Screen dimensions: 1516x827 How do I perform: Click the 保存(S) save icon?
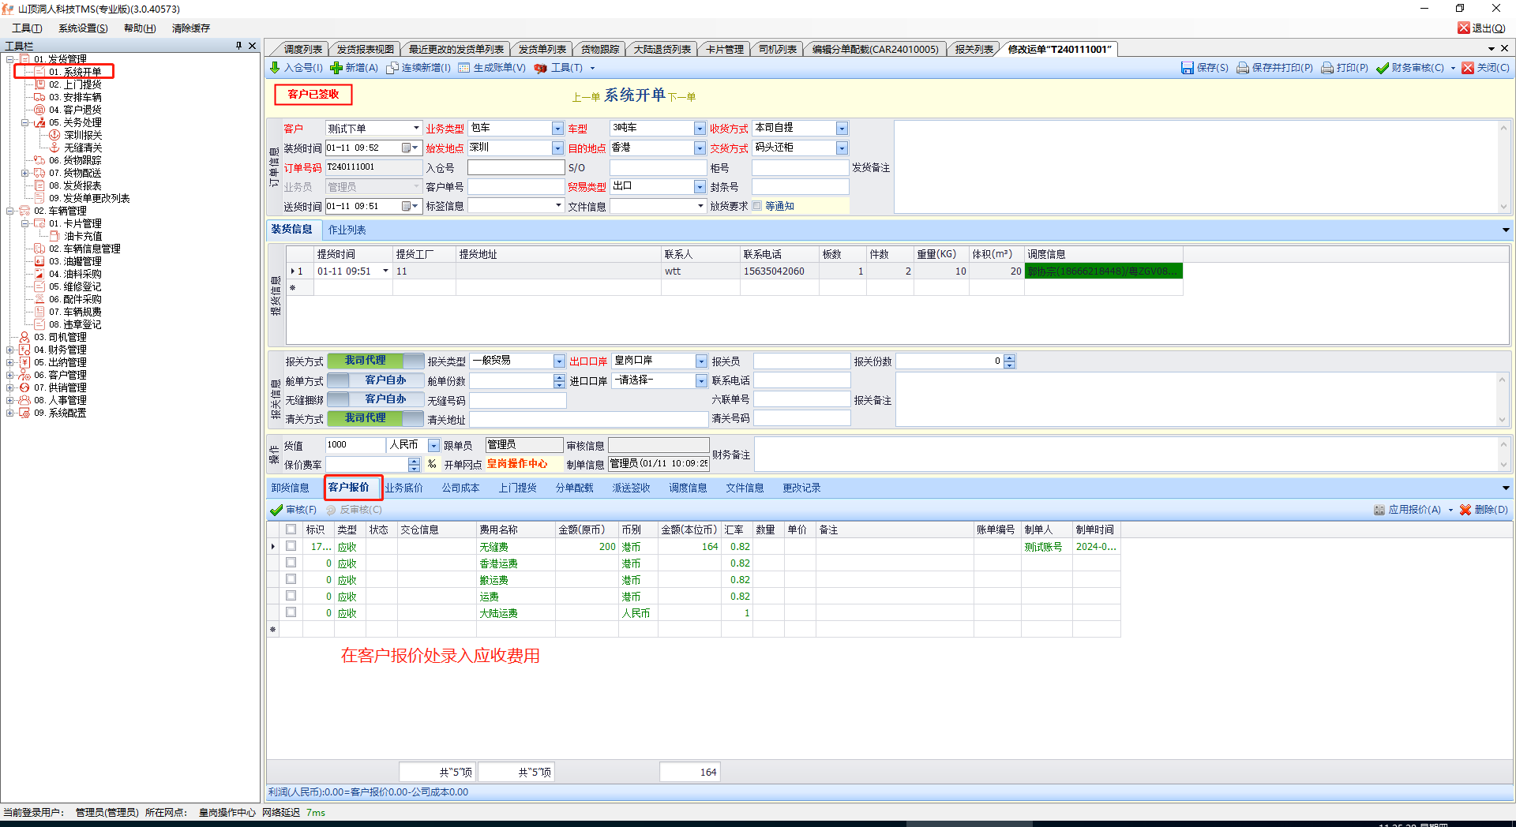[1187, 68]
